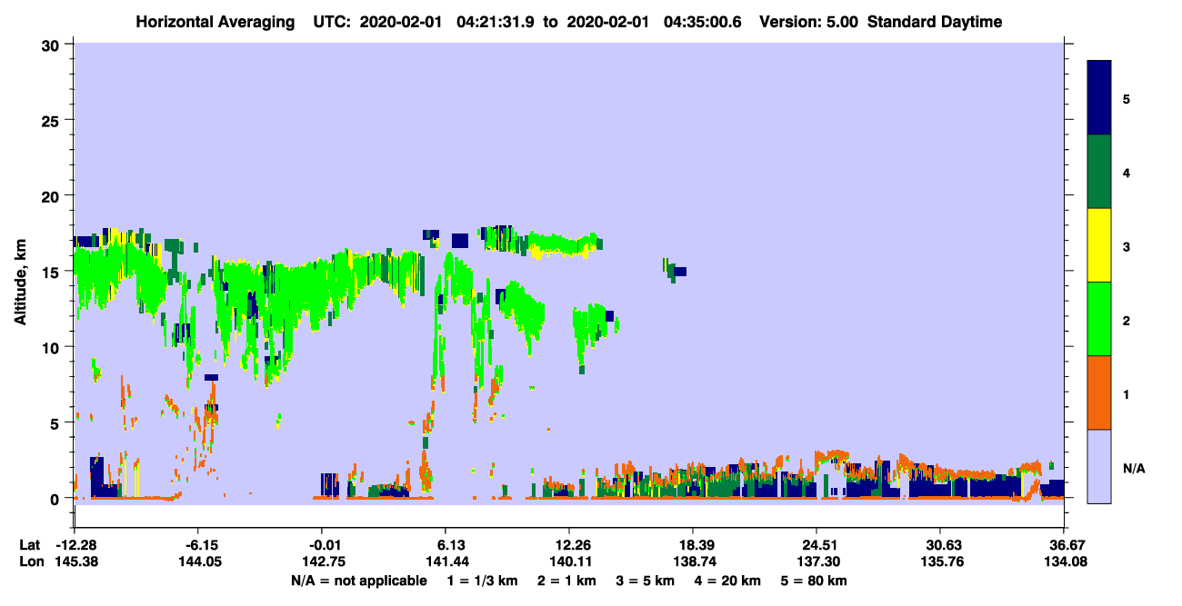This screenshot has height=606, width=1182.
Task: Click the yellow colorbar segment labeled 3
Action: click(1099, 245)
